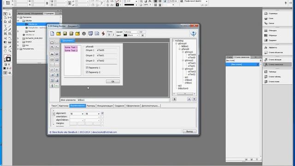This screenshot has width=295, height=166.
Task: Switch to the Оформление tab
Action: coord(133,106)
